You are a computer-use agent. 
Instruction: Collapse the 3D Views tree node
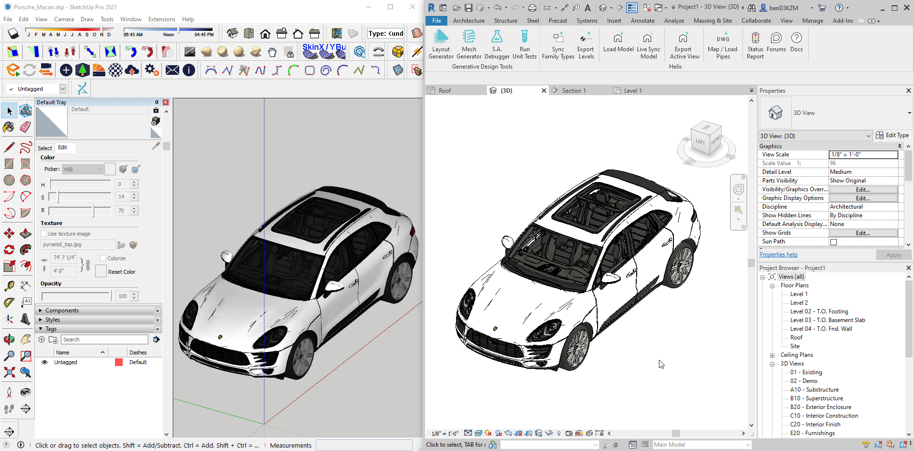[772, 364]
